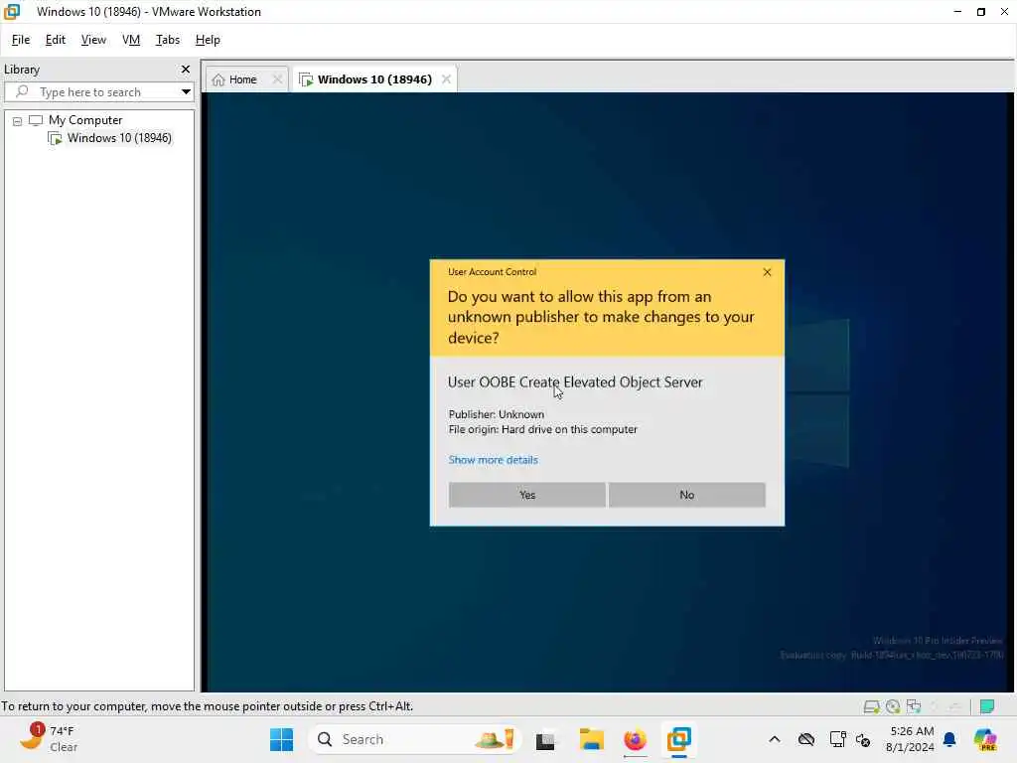Click the 'Publisher: Unknown' text
The image size is (1017, 763).
(497, 414)
